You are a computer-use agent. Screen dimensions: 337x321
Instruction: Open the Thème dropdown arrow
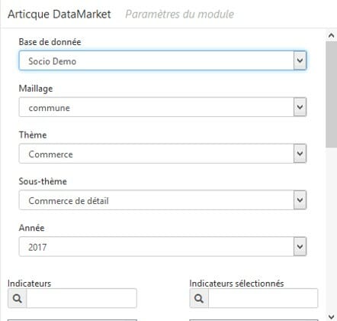300,154
